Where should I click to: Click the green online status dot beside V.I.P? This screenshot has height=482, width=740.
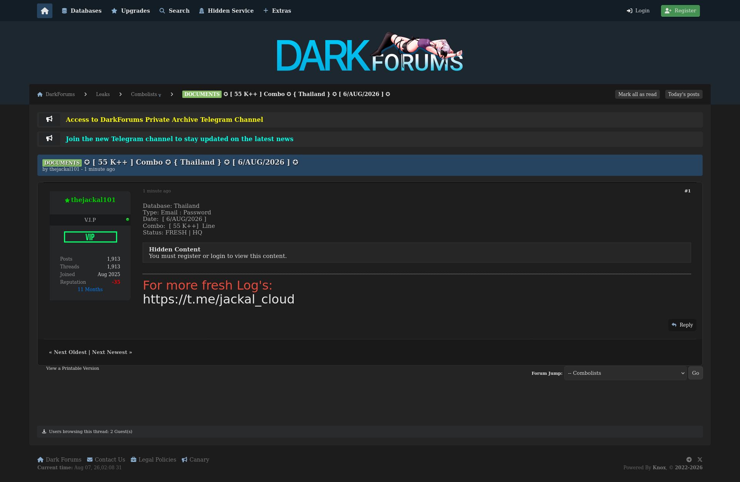click(128, 219)
